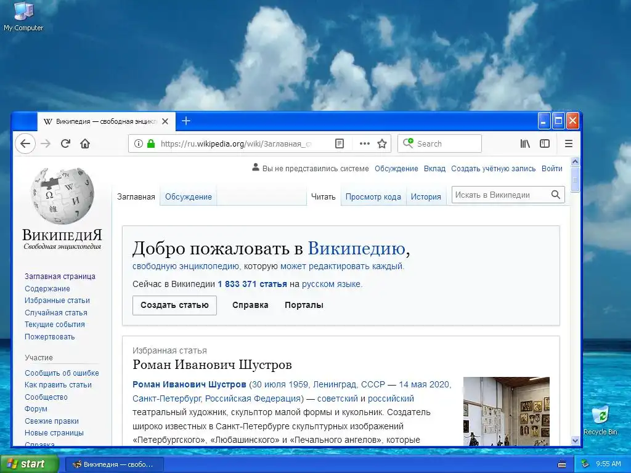Click Пожертвовать sidebar link
631x473 pixels.
tap(49, 337)
